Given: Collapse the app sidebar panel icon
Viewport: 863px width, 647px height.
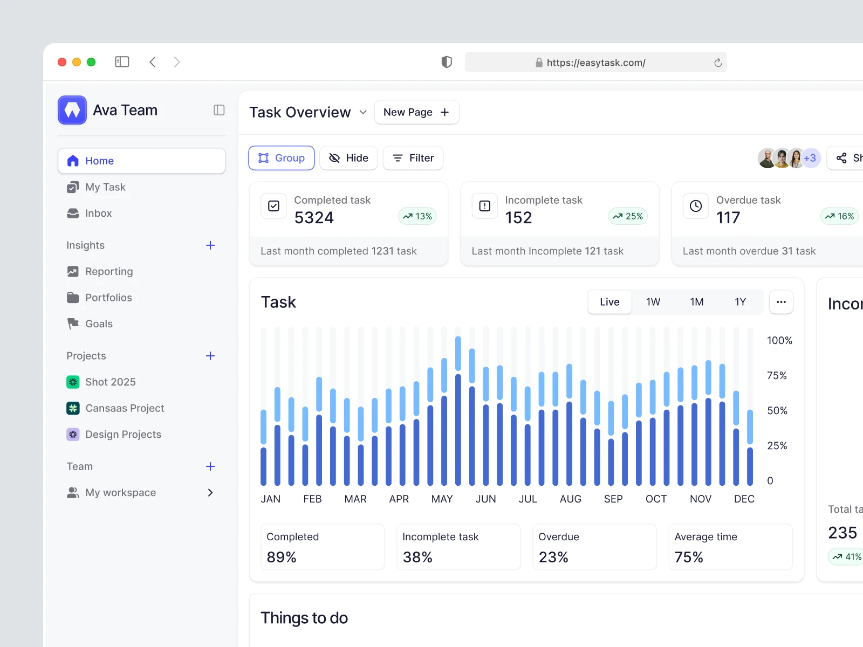Looking at the screenshot, I should tap(219, 110).
